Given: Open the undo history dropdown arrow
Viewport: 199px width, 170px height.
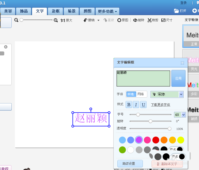Looking at the screenshot, I should coord(98,20).
